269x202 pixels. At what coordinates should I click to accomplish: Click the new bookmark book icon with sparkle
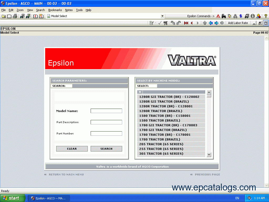(41, 16)
